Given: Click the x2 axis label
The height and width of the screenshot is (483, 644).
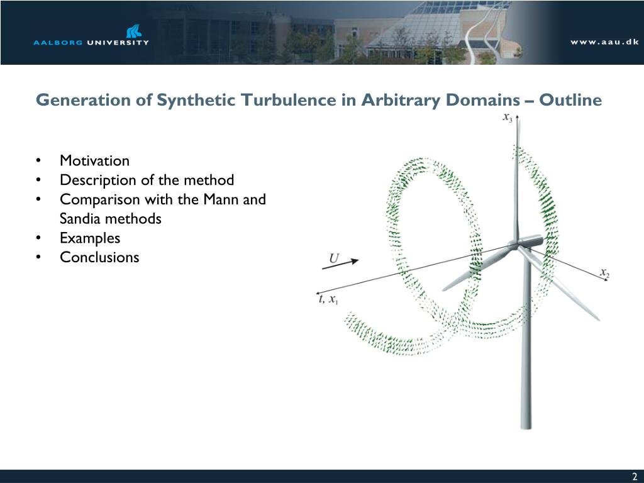Looking at the screenshot, I should 604,272.
